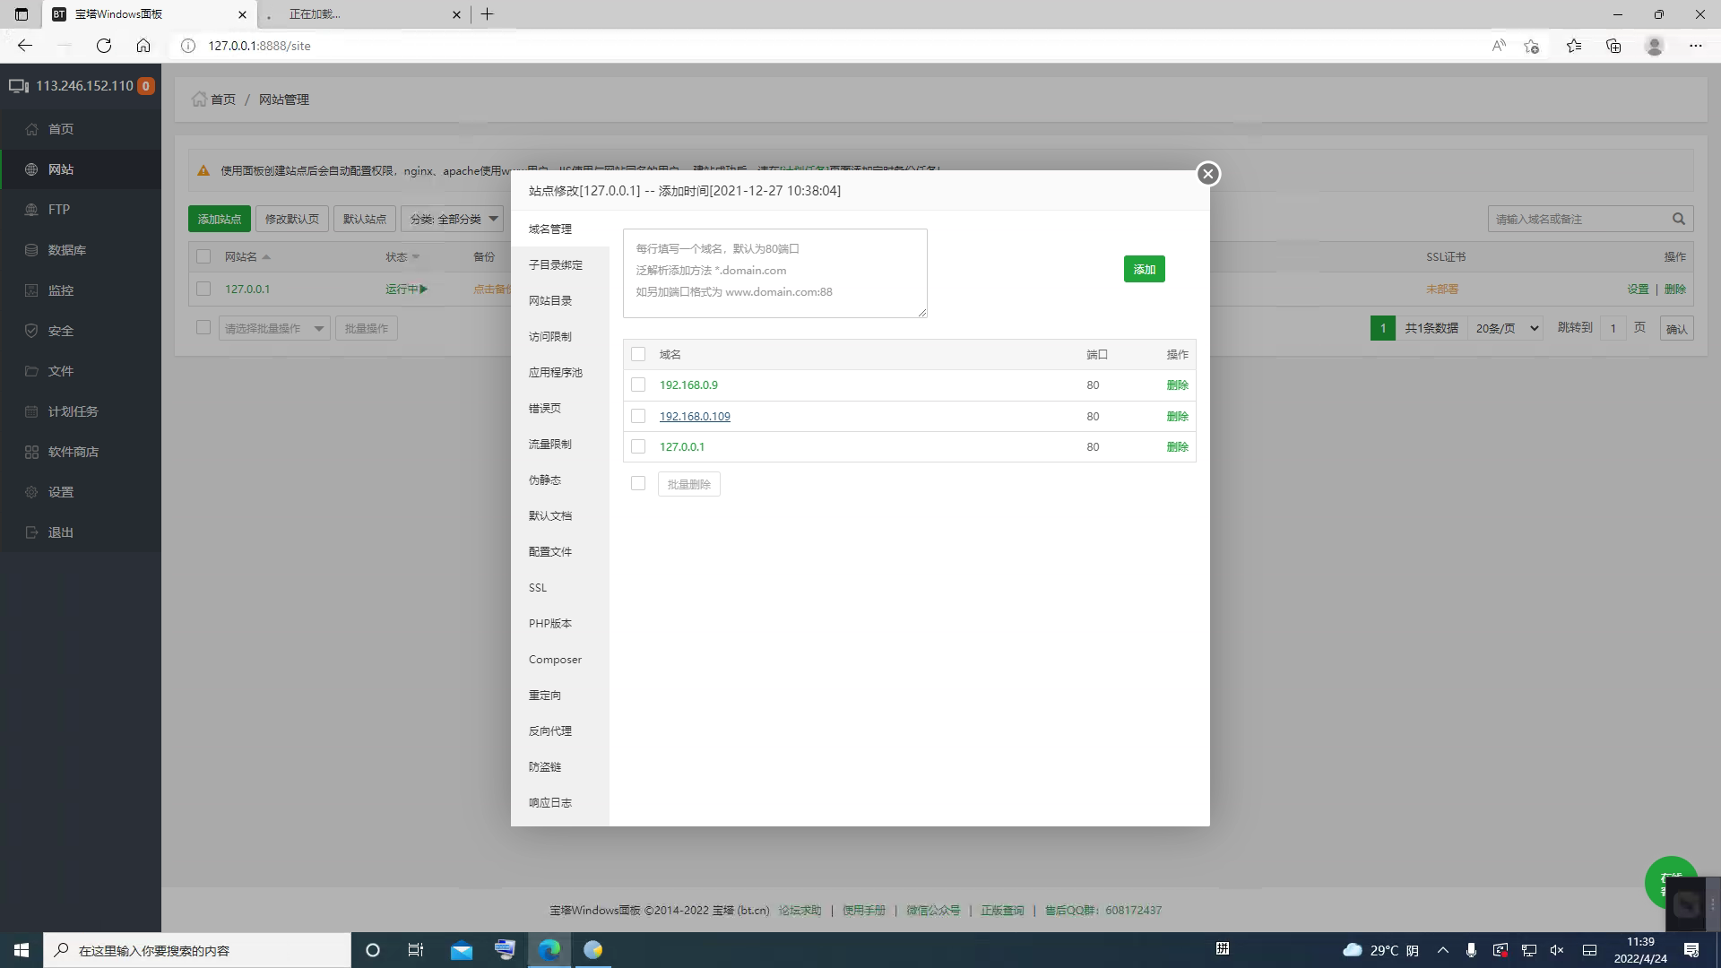Click the 计划任务 sidebar icon
The width and height of the screenshot is (1721, 968).
coord(31,411)
